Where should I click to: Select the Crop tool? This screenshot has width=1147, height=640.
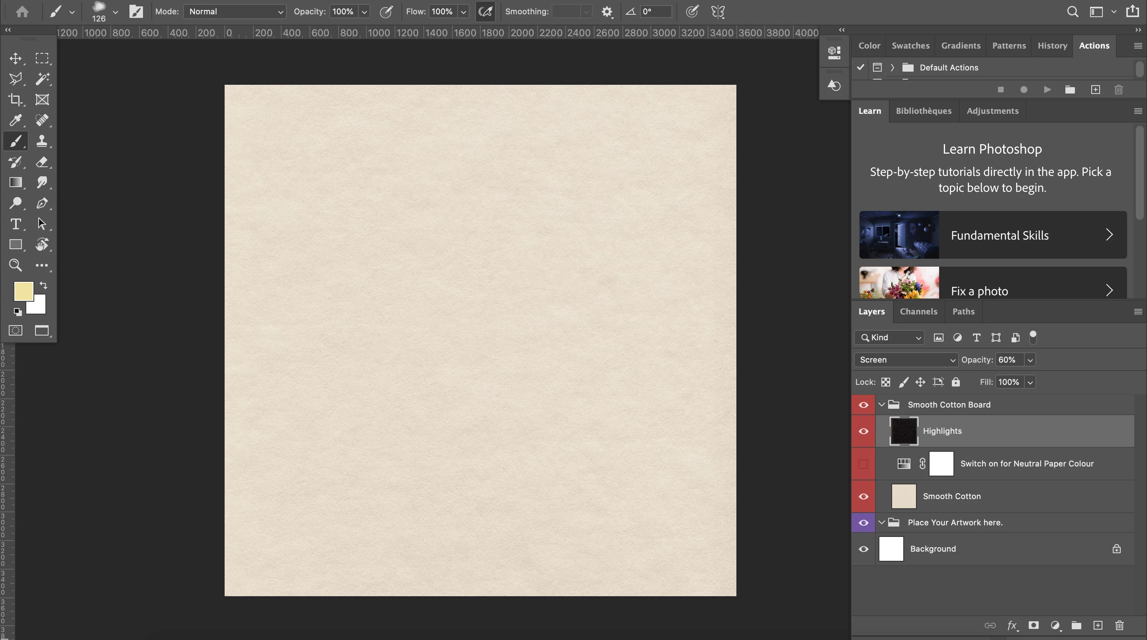point(16,100)
